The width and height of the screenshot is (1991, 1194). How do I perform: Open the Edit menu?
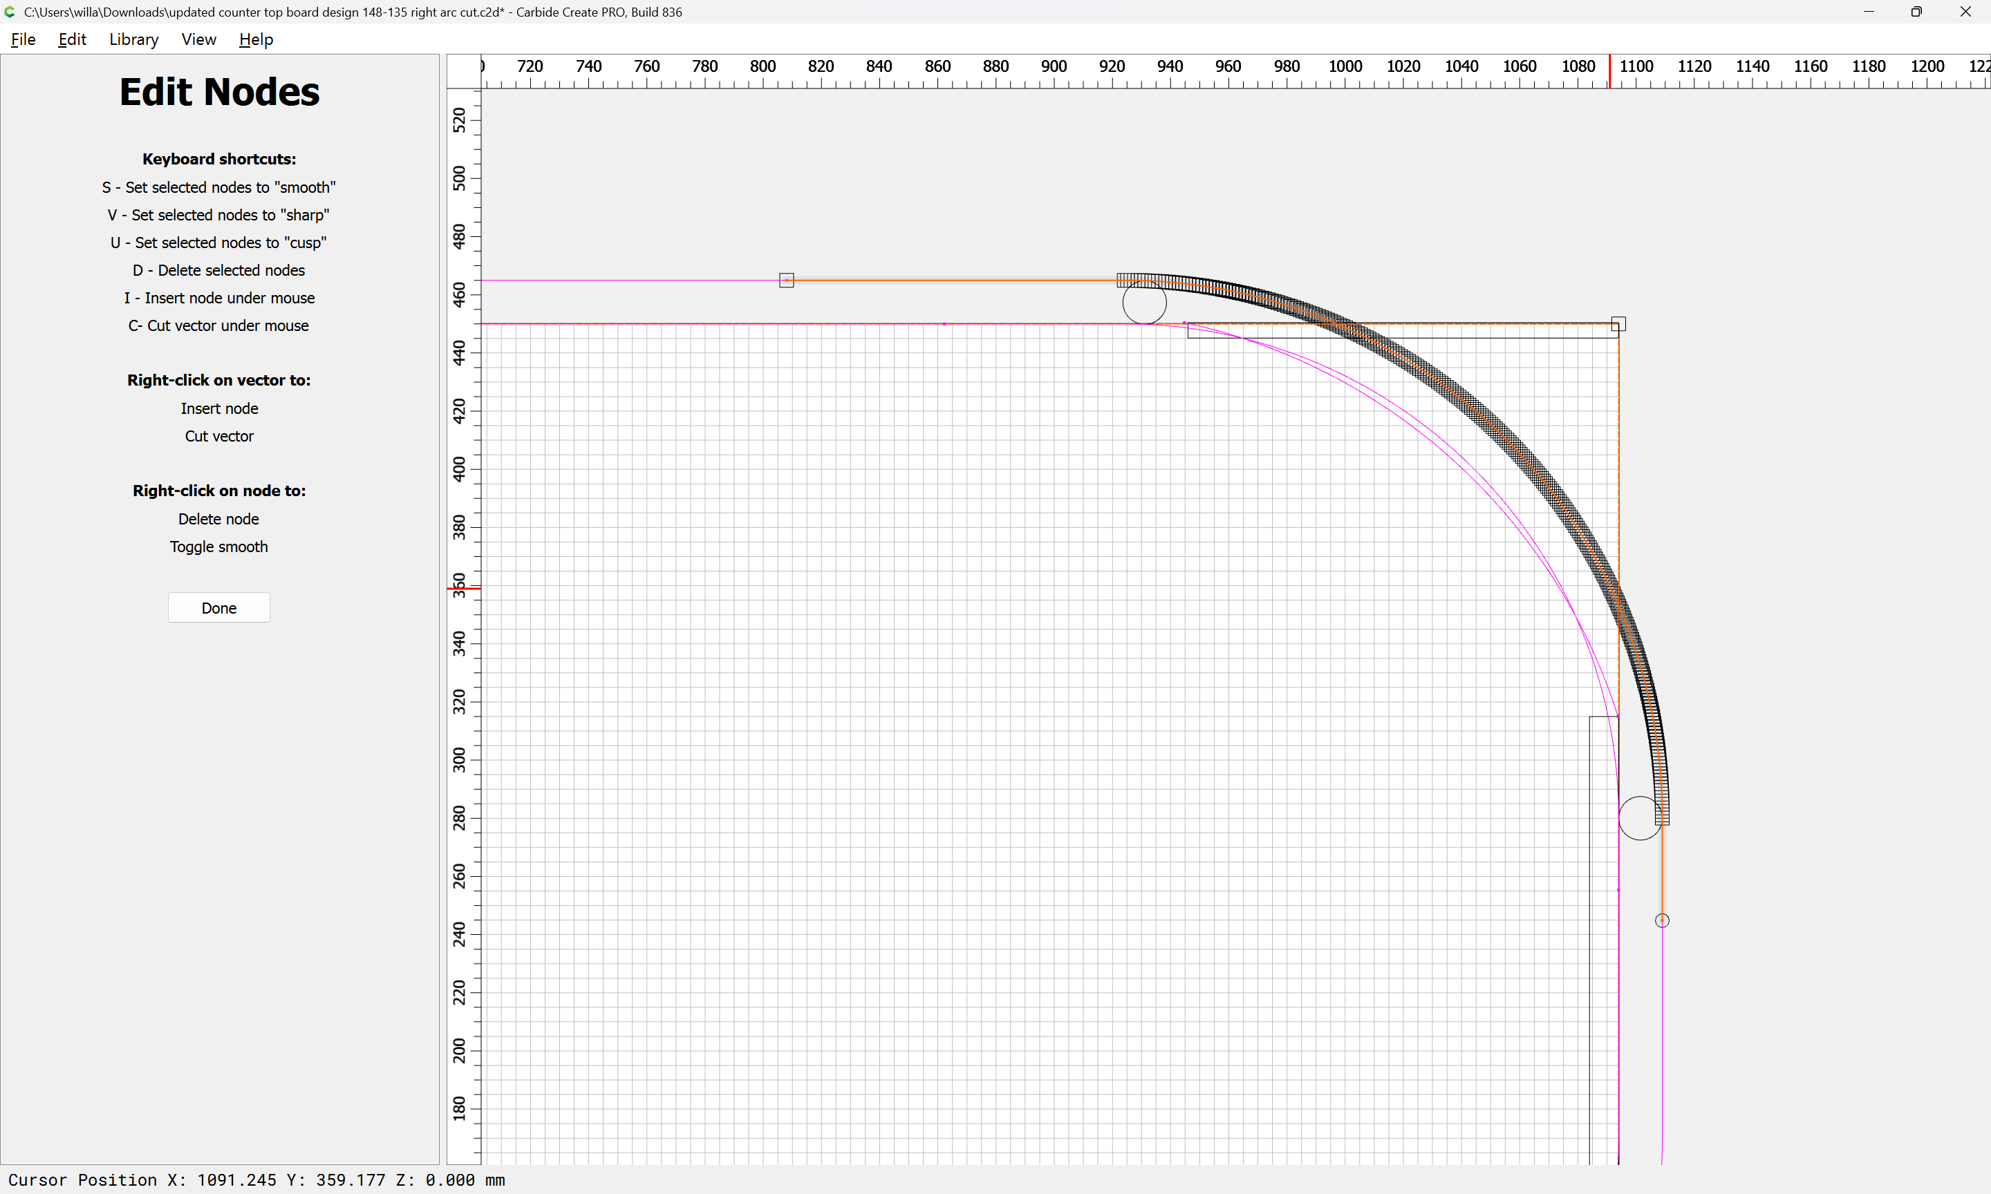72,39
